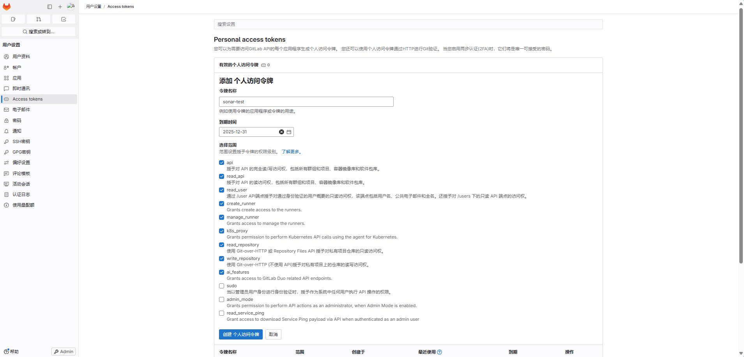The width and height of the screenshot is (744, 357).
Task: Uncheck the k8s_proxy scope checkbox
Action: coord(221,231)
